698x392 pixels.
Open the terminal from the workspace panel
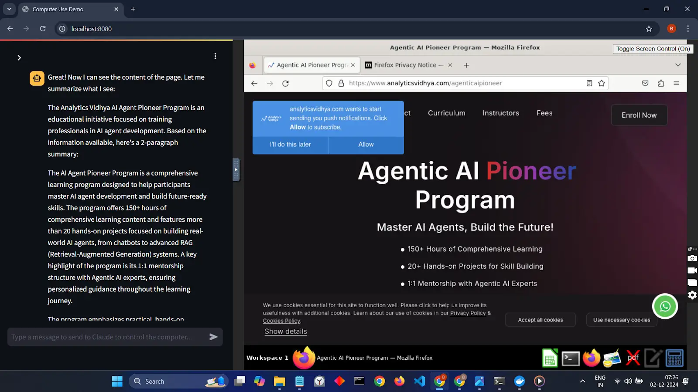(x=571, y=358)
